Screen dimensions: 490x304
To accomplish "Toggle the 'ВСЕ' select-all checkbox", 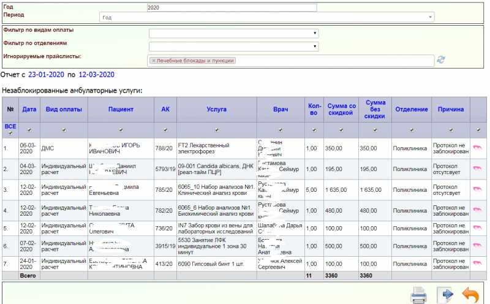I will point(10,133).
